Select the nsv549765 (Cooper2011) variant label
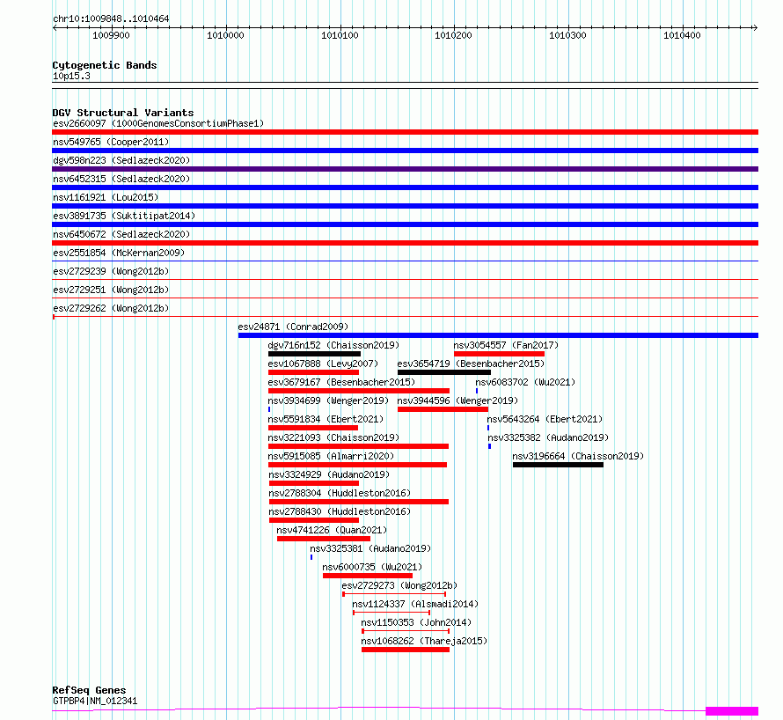This screenshot has height=720, width=783. tap(111, 142)
